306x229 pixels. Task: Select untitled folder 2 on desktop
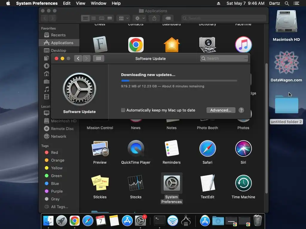pyautogui.click(x=287, y=104)
